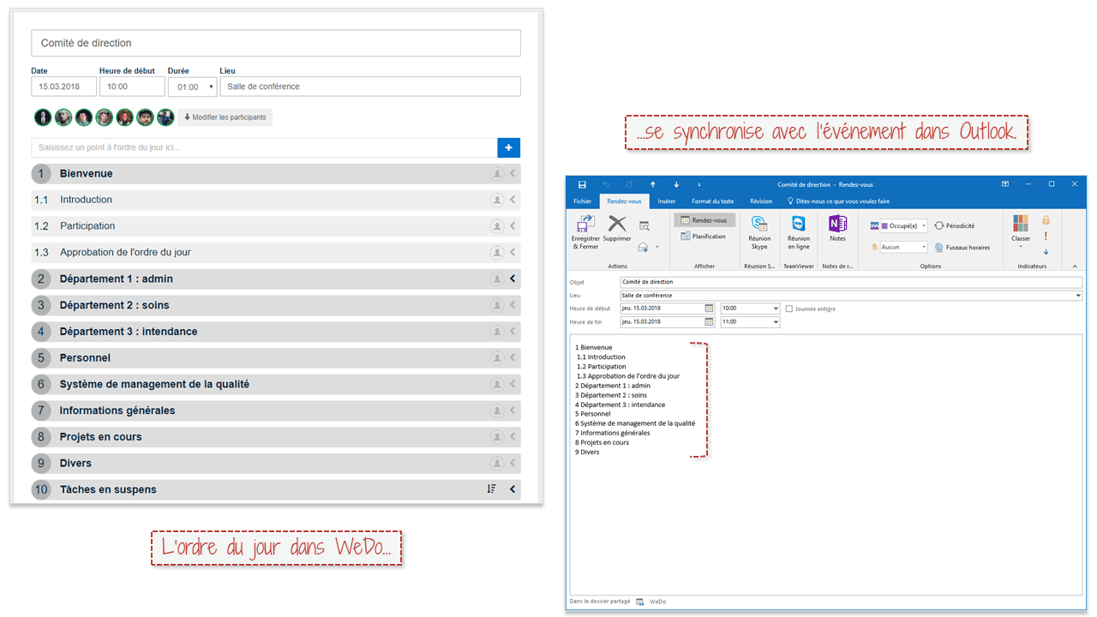Switch to the Insérer tab
This screenshot has width=1097, height=617.
667,201
